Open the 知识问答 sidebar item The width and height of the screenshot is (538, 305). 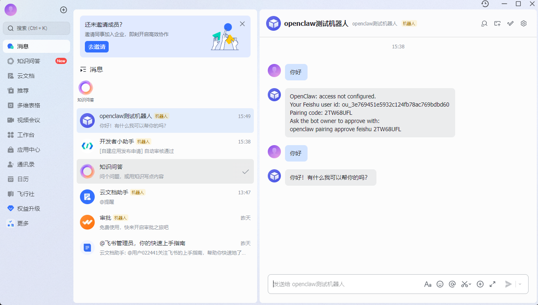[x=36, y=61]
